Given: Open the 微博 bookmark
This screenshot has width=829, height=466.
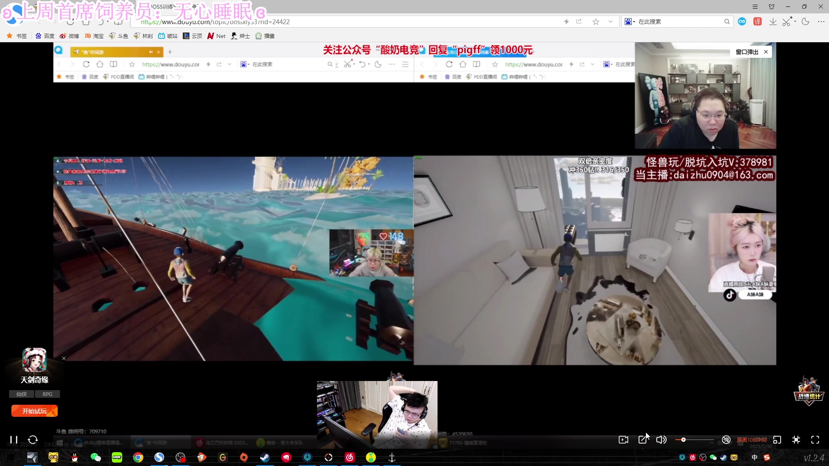Looking at the screenshot, I should [x=70, y=36].
